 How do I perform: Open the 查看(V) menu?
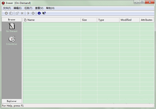(39, 8)
